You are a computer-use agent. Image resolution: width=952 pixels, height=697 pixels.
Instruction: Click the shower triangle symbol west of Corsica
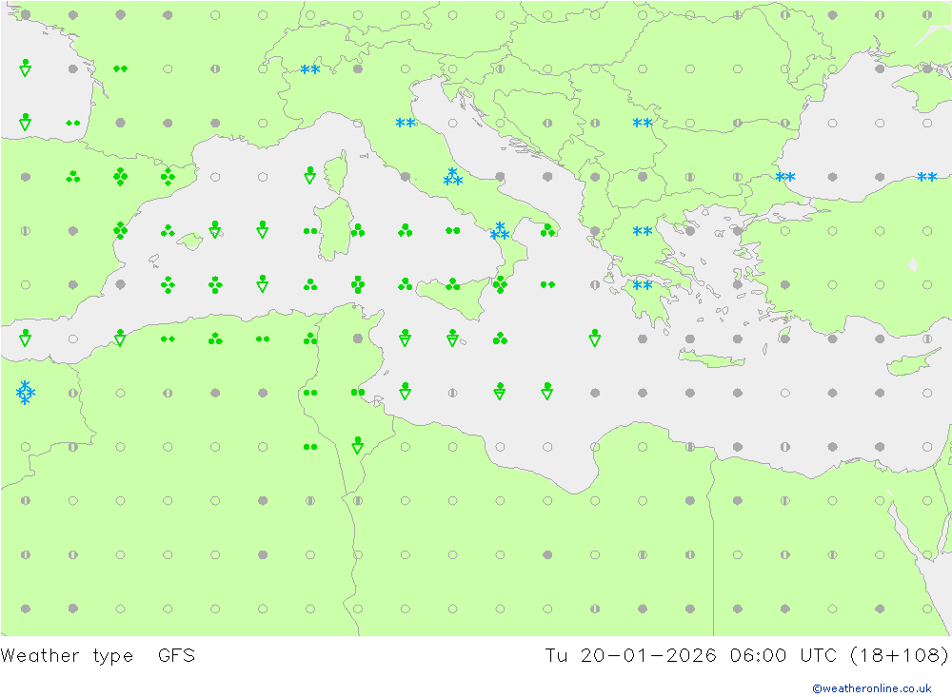309,175
